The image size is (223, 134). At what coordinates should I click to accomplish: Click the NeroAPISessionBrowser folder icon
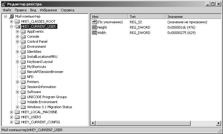pos(23,72)
